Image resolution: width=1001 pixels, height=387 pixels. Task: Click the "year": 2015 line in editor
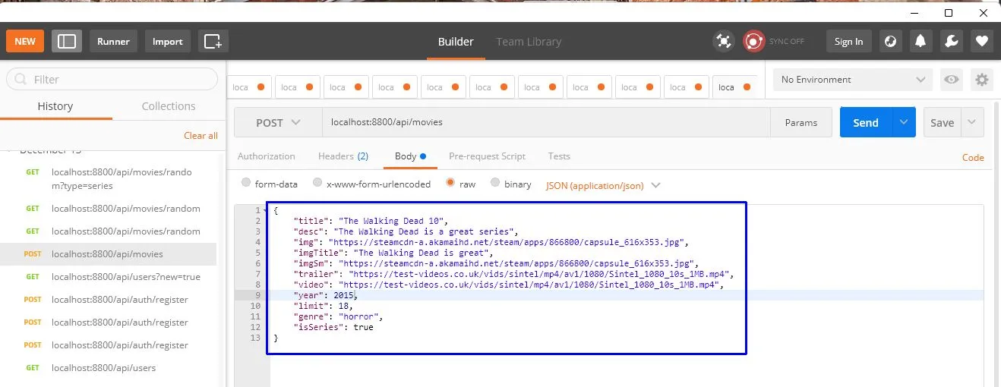pyautogui.click(x=325, y=295)
